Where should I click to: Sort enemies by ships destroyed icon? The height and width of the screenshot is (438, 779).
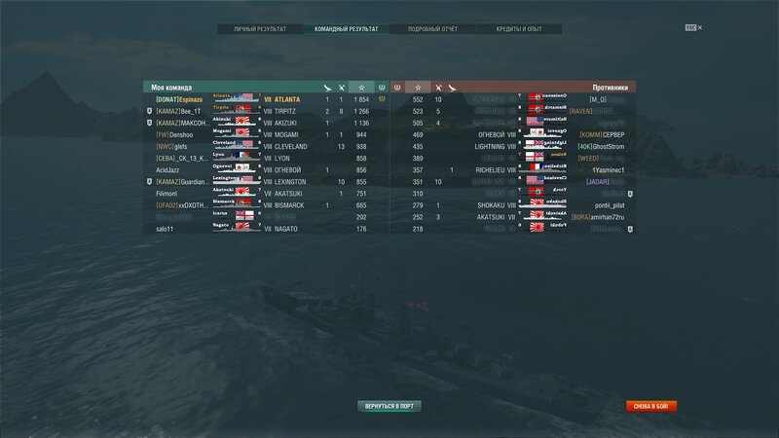(438, 88)
